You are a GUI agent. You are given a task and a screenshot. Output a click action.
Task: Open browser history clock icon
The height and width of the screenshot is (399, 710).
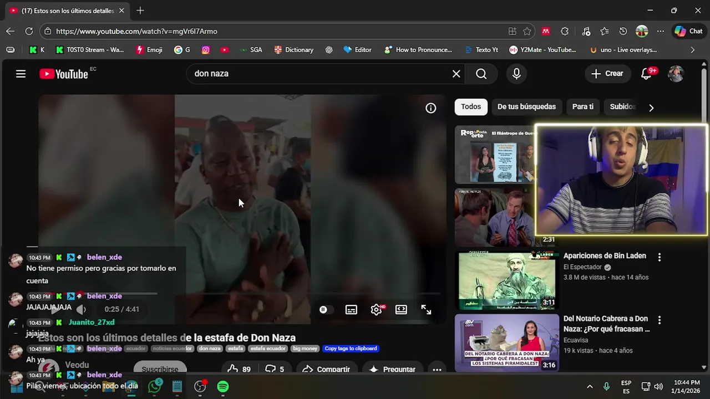pos(623,31)
